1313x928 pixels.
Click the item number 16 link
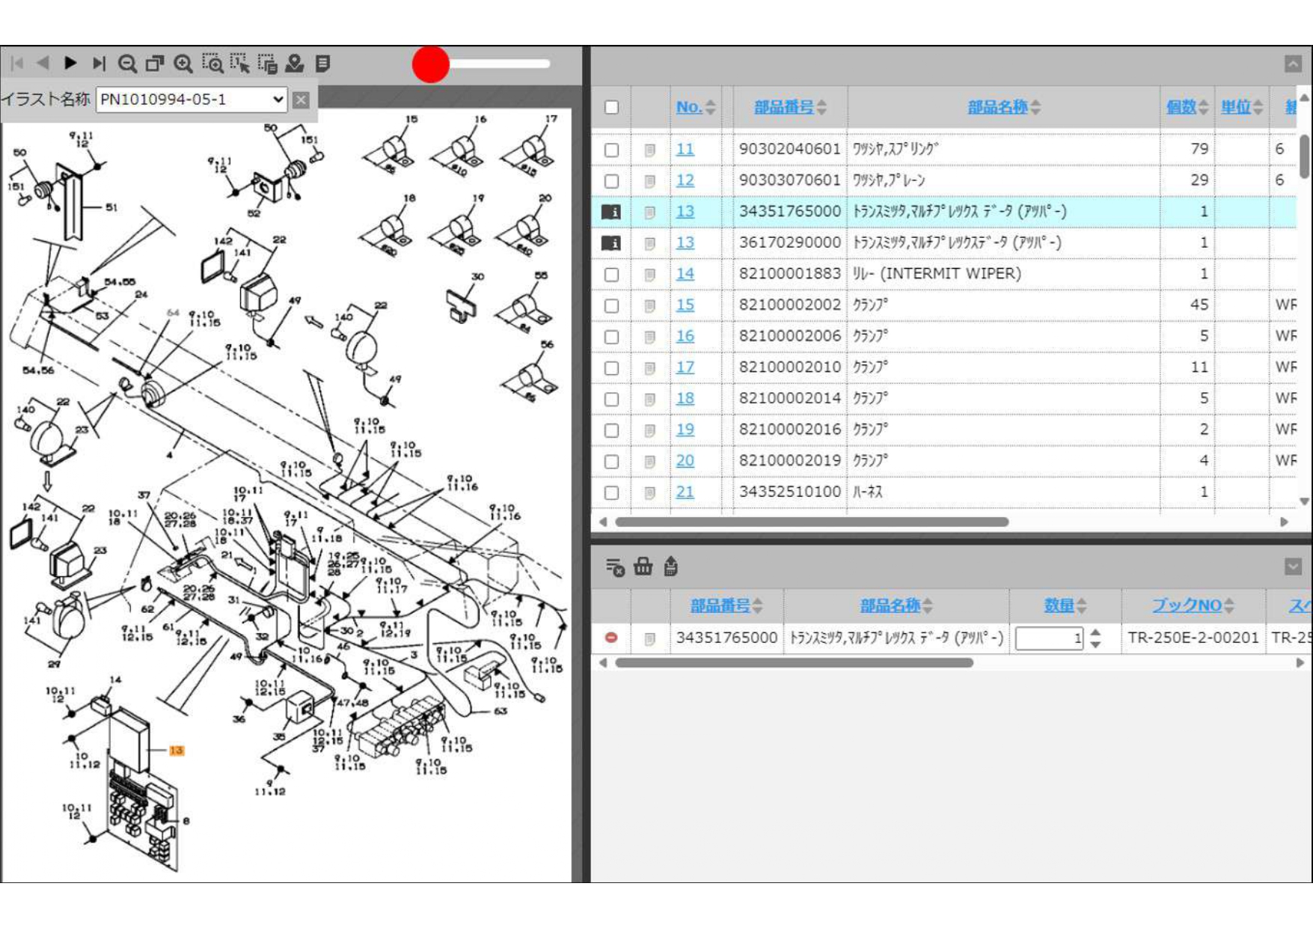[685, 336]
